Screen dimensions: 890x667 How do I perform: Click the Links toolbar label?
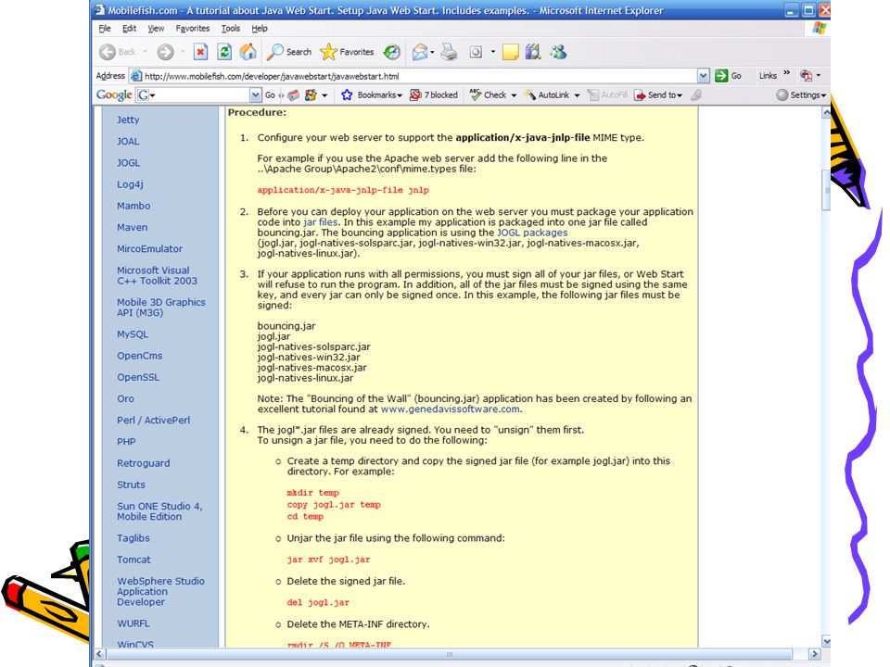(x=768, y=75)
